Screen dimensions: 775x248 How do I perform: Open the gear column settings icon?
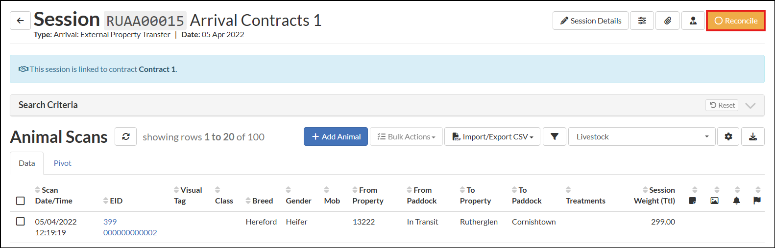click(x=728, y=136)
